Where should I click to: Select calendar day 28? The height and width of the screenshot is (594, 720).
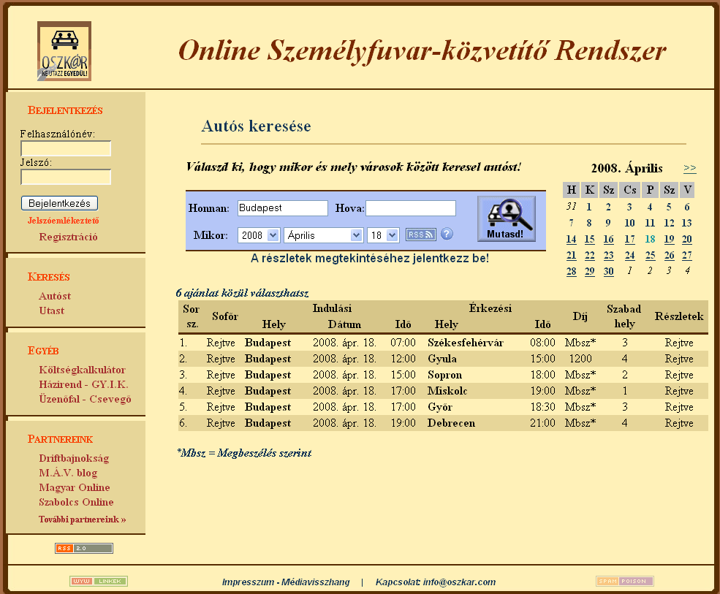click(x=571, y=271)
